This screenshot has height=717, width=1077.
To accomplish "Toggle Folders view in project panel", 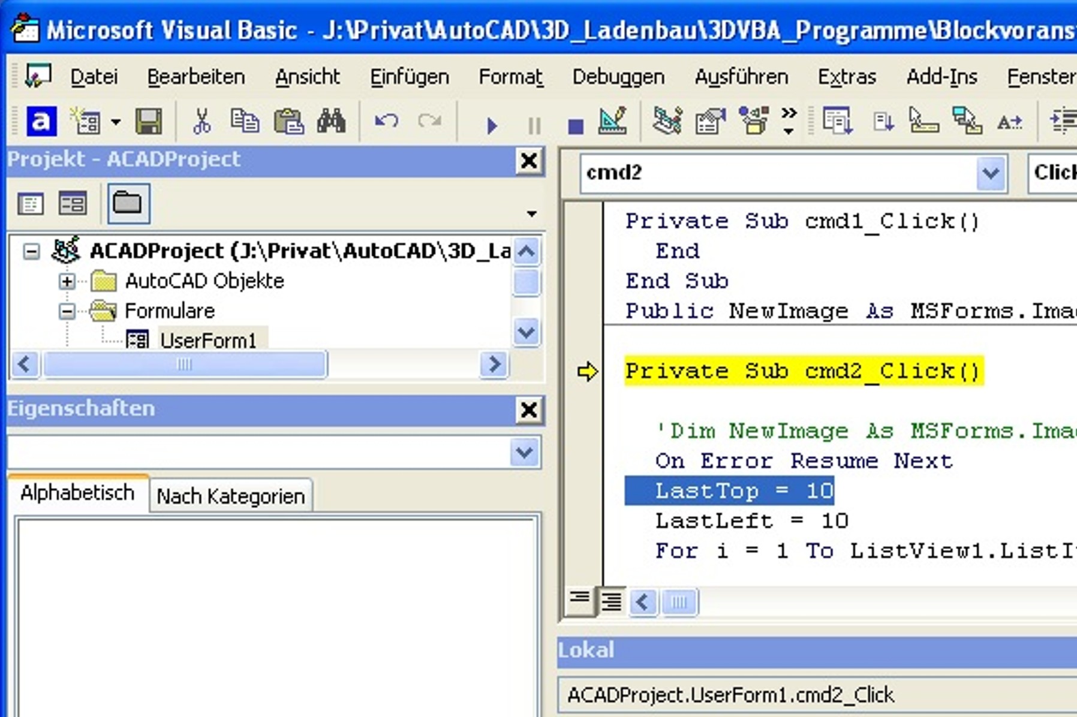I will pos(128,203).
